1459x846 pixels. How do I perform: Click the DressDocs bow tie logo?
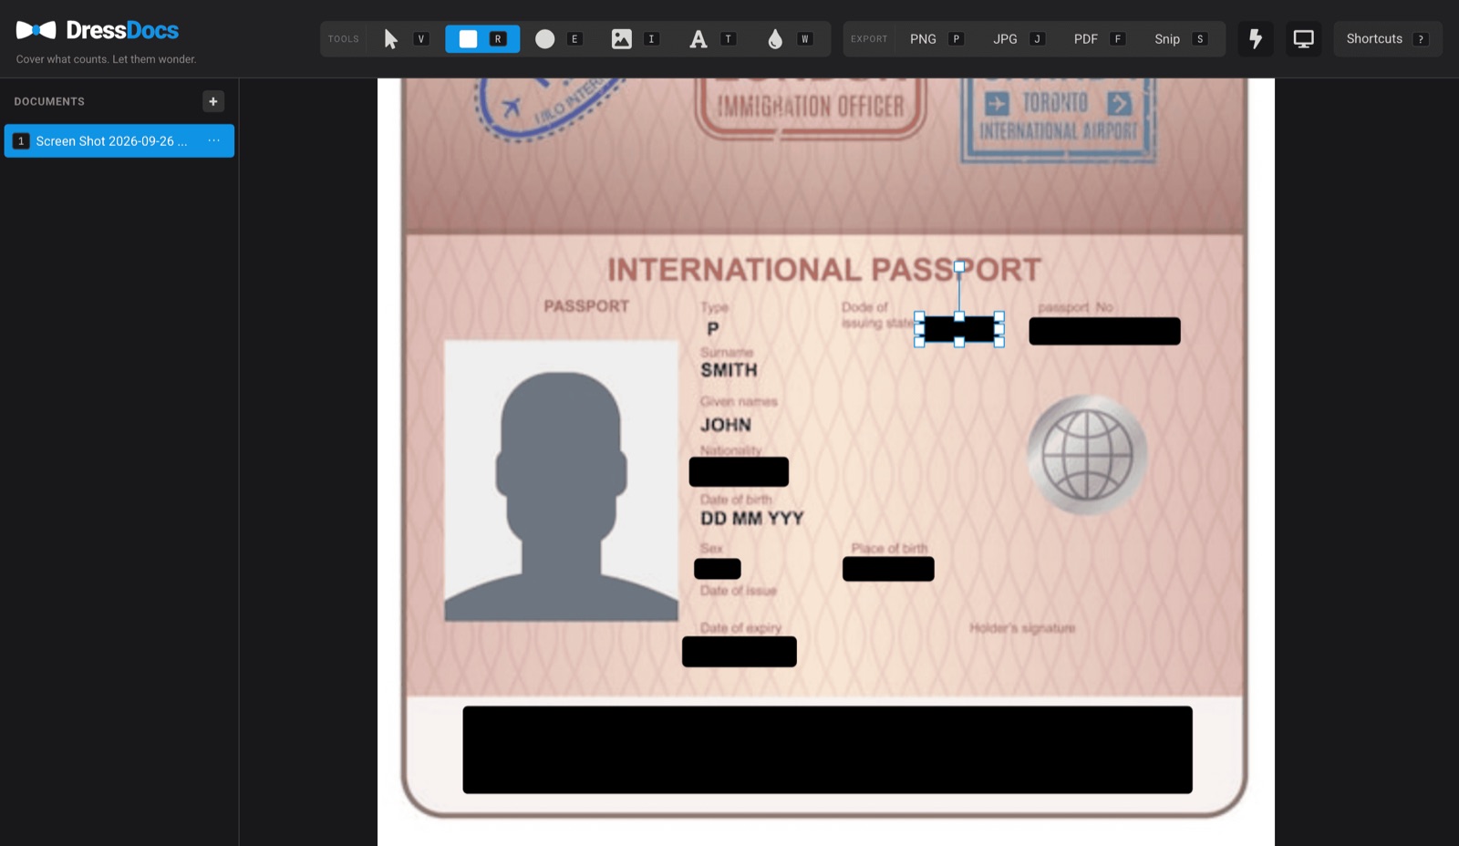[36, 30]
